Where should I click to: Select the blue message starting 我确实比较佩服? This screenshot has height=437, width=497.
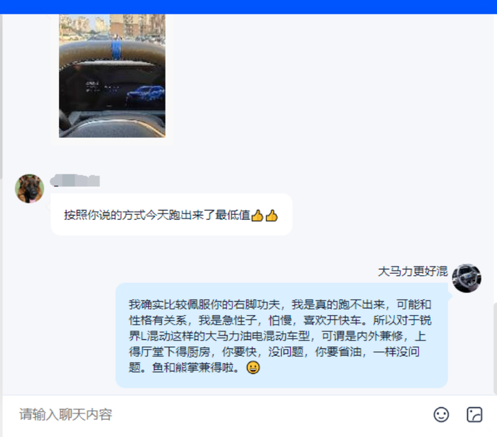coord(281,336)
